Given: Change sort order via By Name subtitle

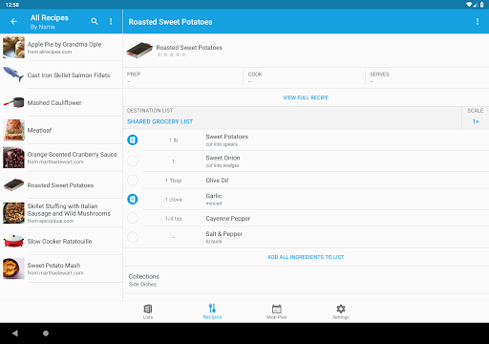Looking at the screenshot, I should pyautogui.click(x=43, y=27).
